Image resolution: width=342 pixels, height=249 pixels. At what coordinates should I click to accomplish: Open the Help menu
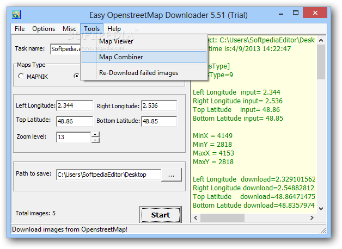114,29
